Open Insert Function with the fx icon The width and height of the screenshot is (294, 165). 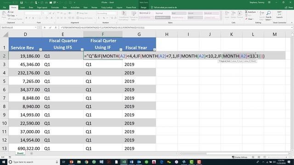56,27
